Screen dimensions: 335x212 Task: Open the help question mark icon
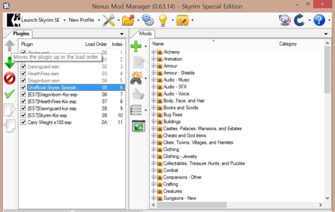pyautogui.click(x=319, y=20)
